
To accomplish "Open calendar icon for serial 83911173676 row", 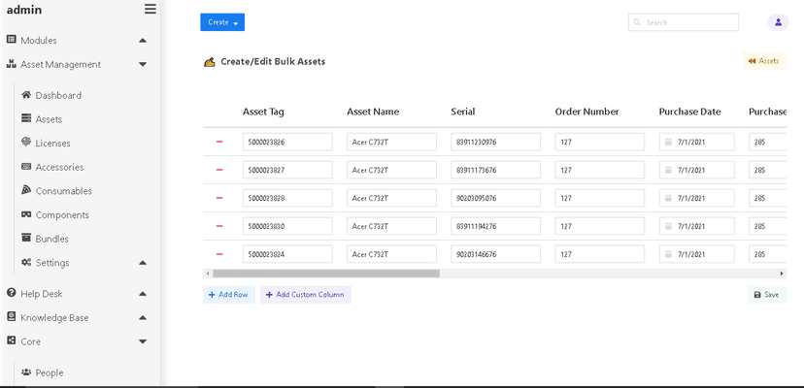I will point(668,170).
